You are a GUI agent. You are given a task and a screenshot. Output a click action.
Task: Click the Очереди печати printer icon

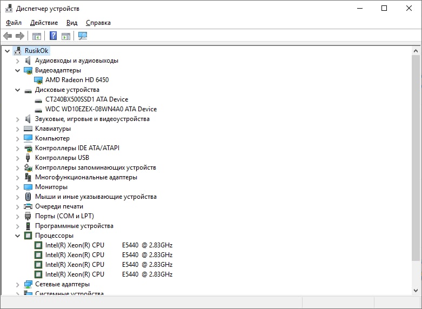(x=28, y=206)
